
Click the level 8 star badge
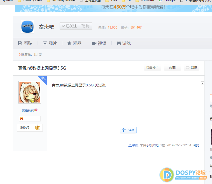(x=37, y=128)
